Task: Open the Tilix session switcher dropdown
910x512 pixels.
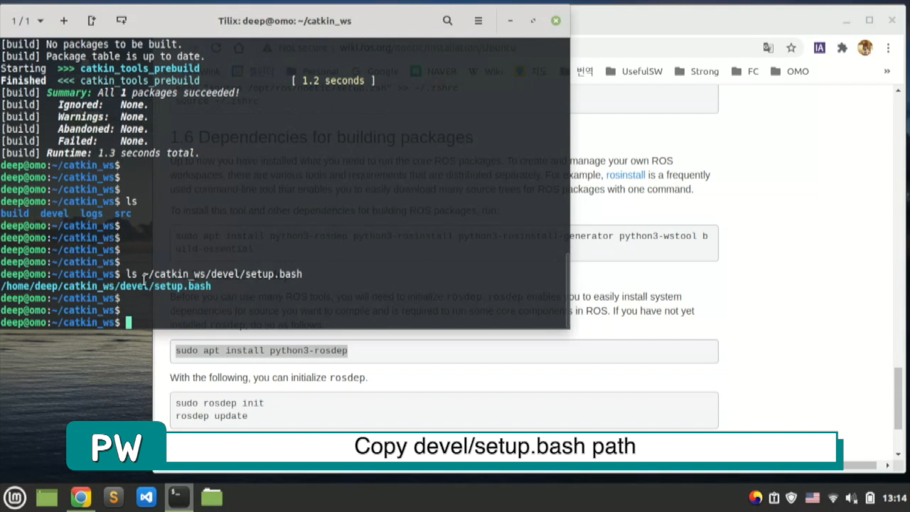Action: pos(28,21)
